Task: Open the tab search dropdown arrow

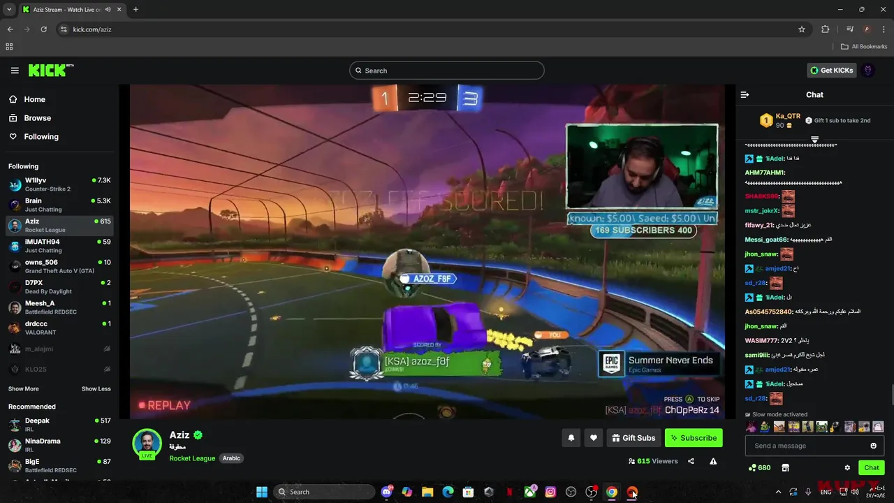Action: [9, 10]
